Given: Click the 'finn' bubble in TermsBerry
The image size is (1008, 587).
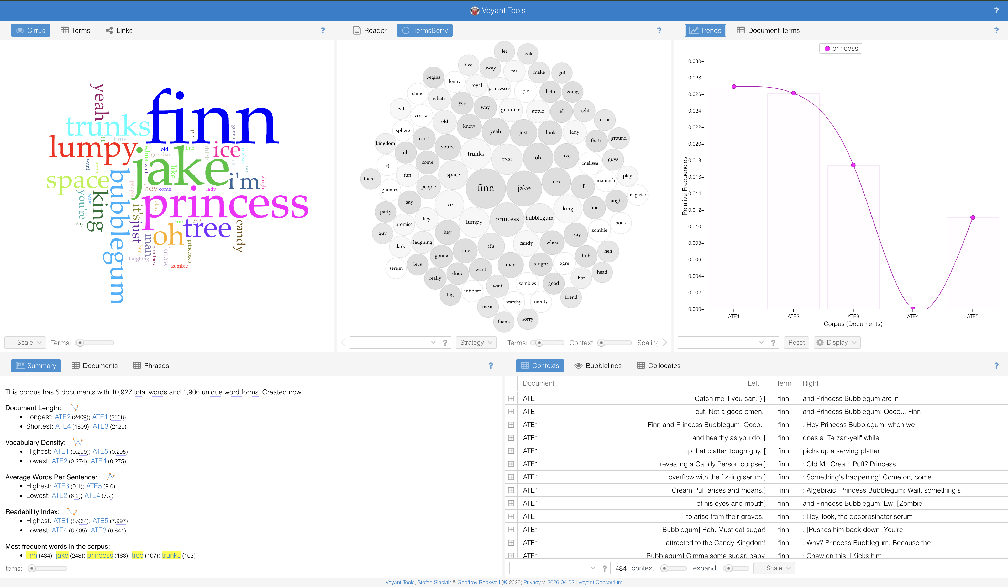Looking at the screenshot, I should (x=486, y=188).
